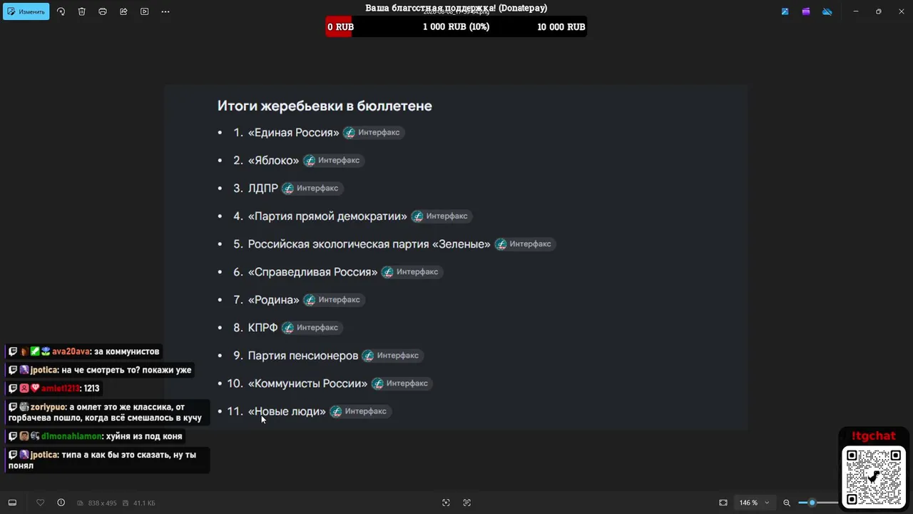Click the Интерфакс badge next to «Единая Россия»

pos(373,132)
